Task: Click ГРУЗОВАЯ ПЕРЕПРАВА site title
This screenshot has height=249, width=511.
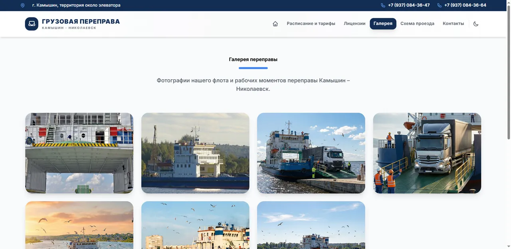Action: click(81, 22)
